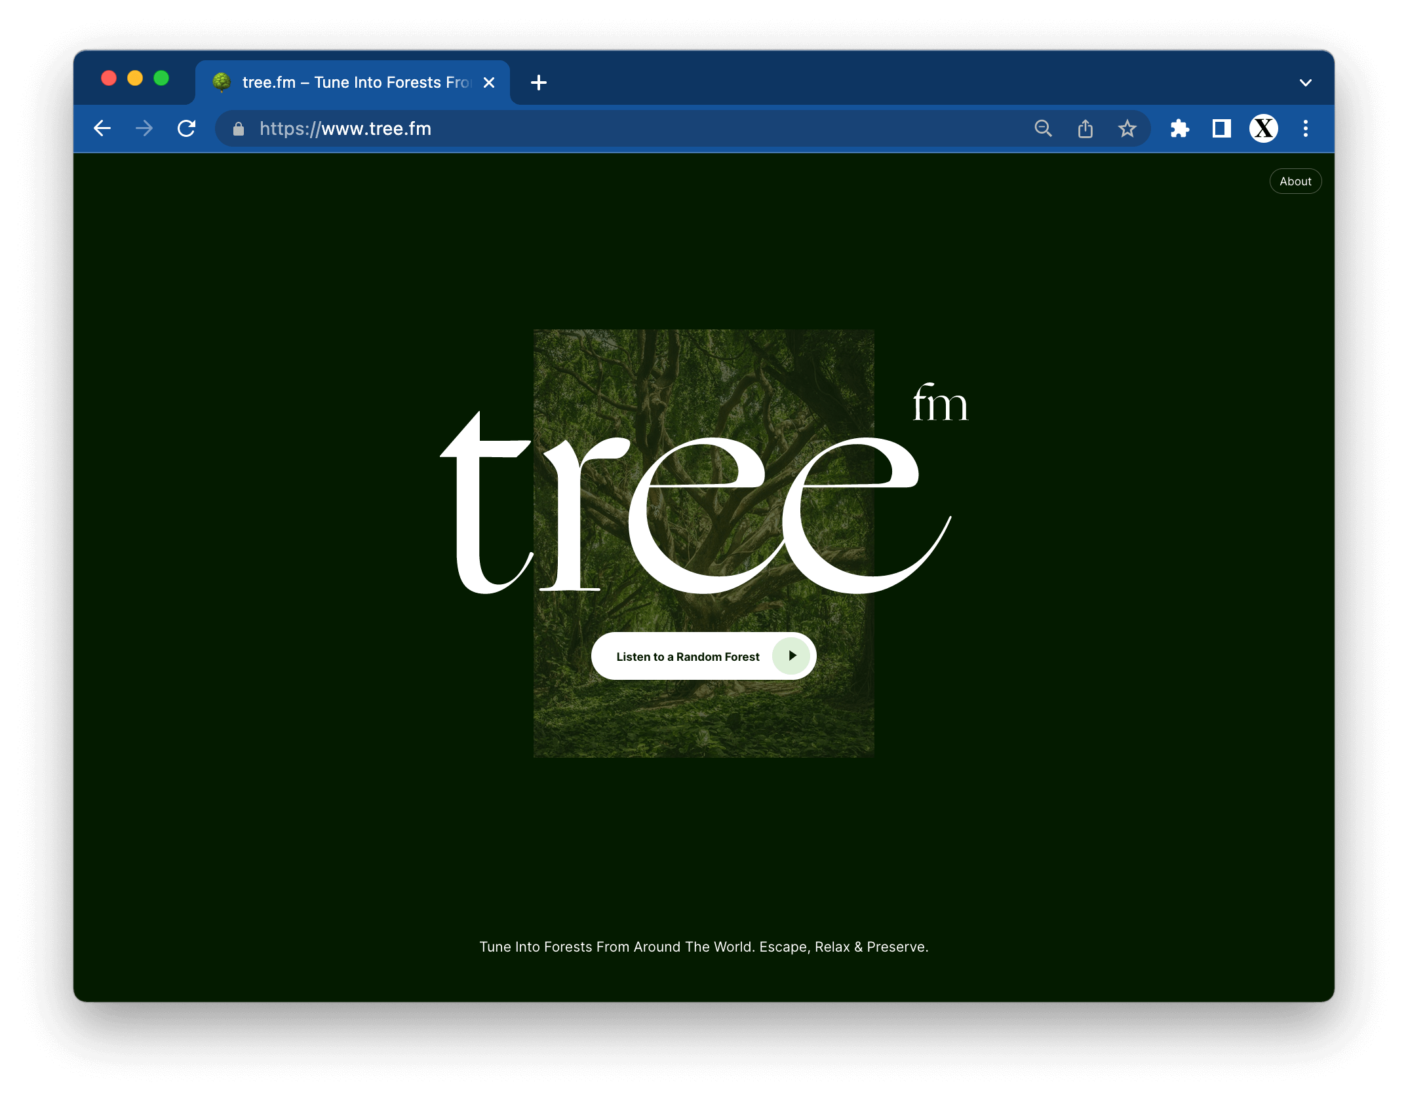Toggle the browser side panel
1408x1099 pixels.
pyautogui.click(x=1221, y=128)
